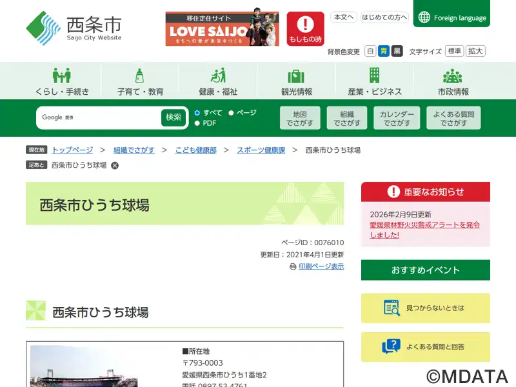Open くらし・手続き menu label
The width and height of the screenshot is (516, 387).
click(62, 92)
